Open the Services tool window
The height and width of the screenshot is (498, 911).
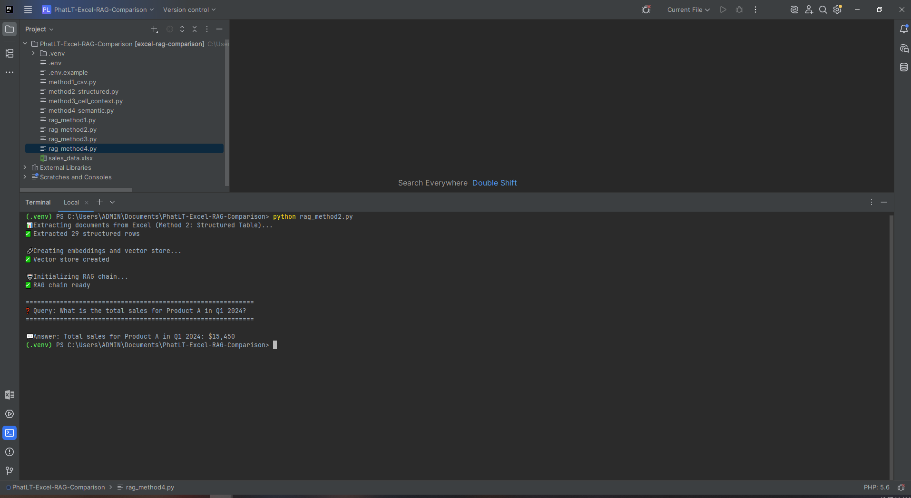pos(10,414)
